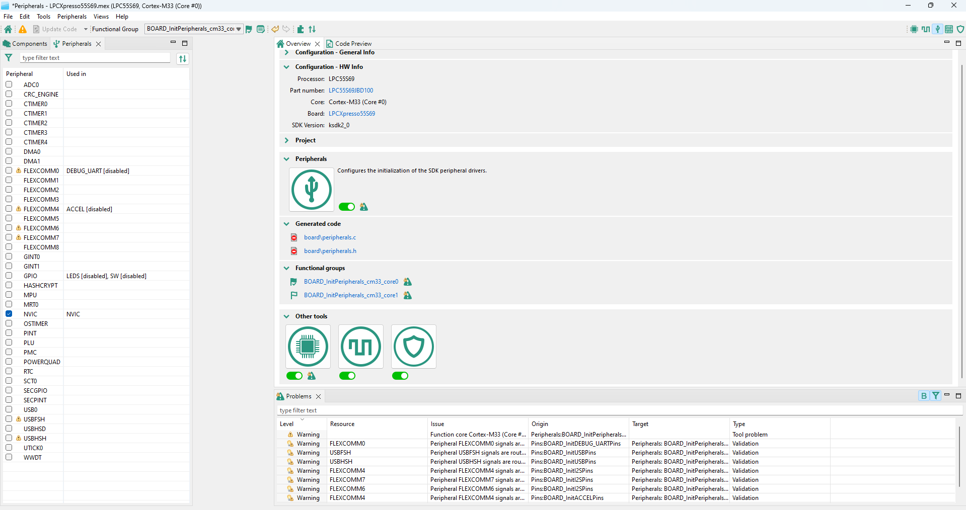Open the LPCXpresso55S69 board link
966x510 pixels.
pyautogui.click(x=352, y=114)
